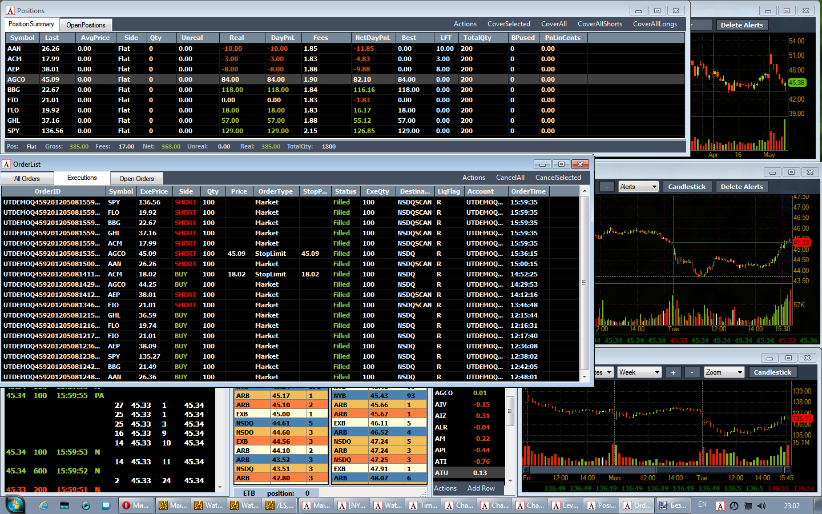The width and height of the screenshot is (822, 514).
Task: Click CancelAll in the OrderList window
Action: point(510,178)
